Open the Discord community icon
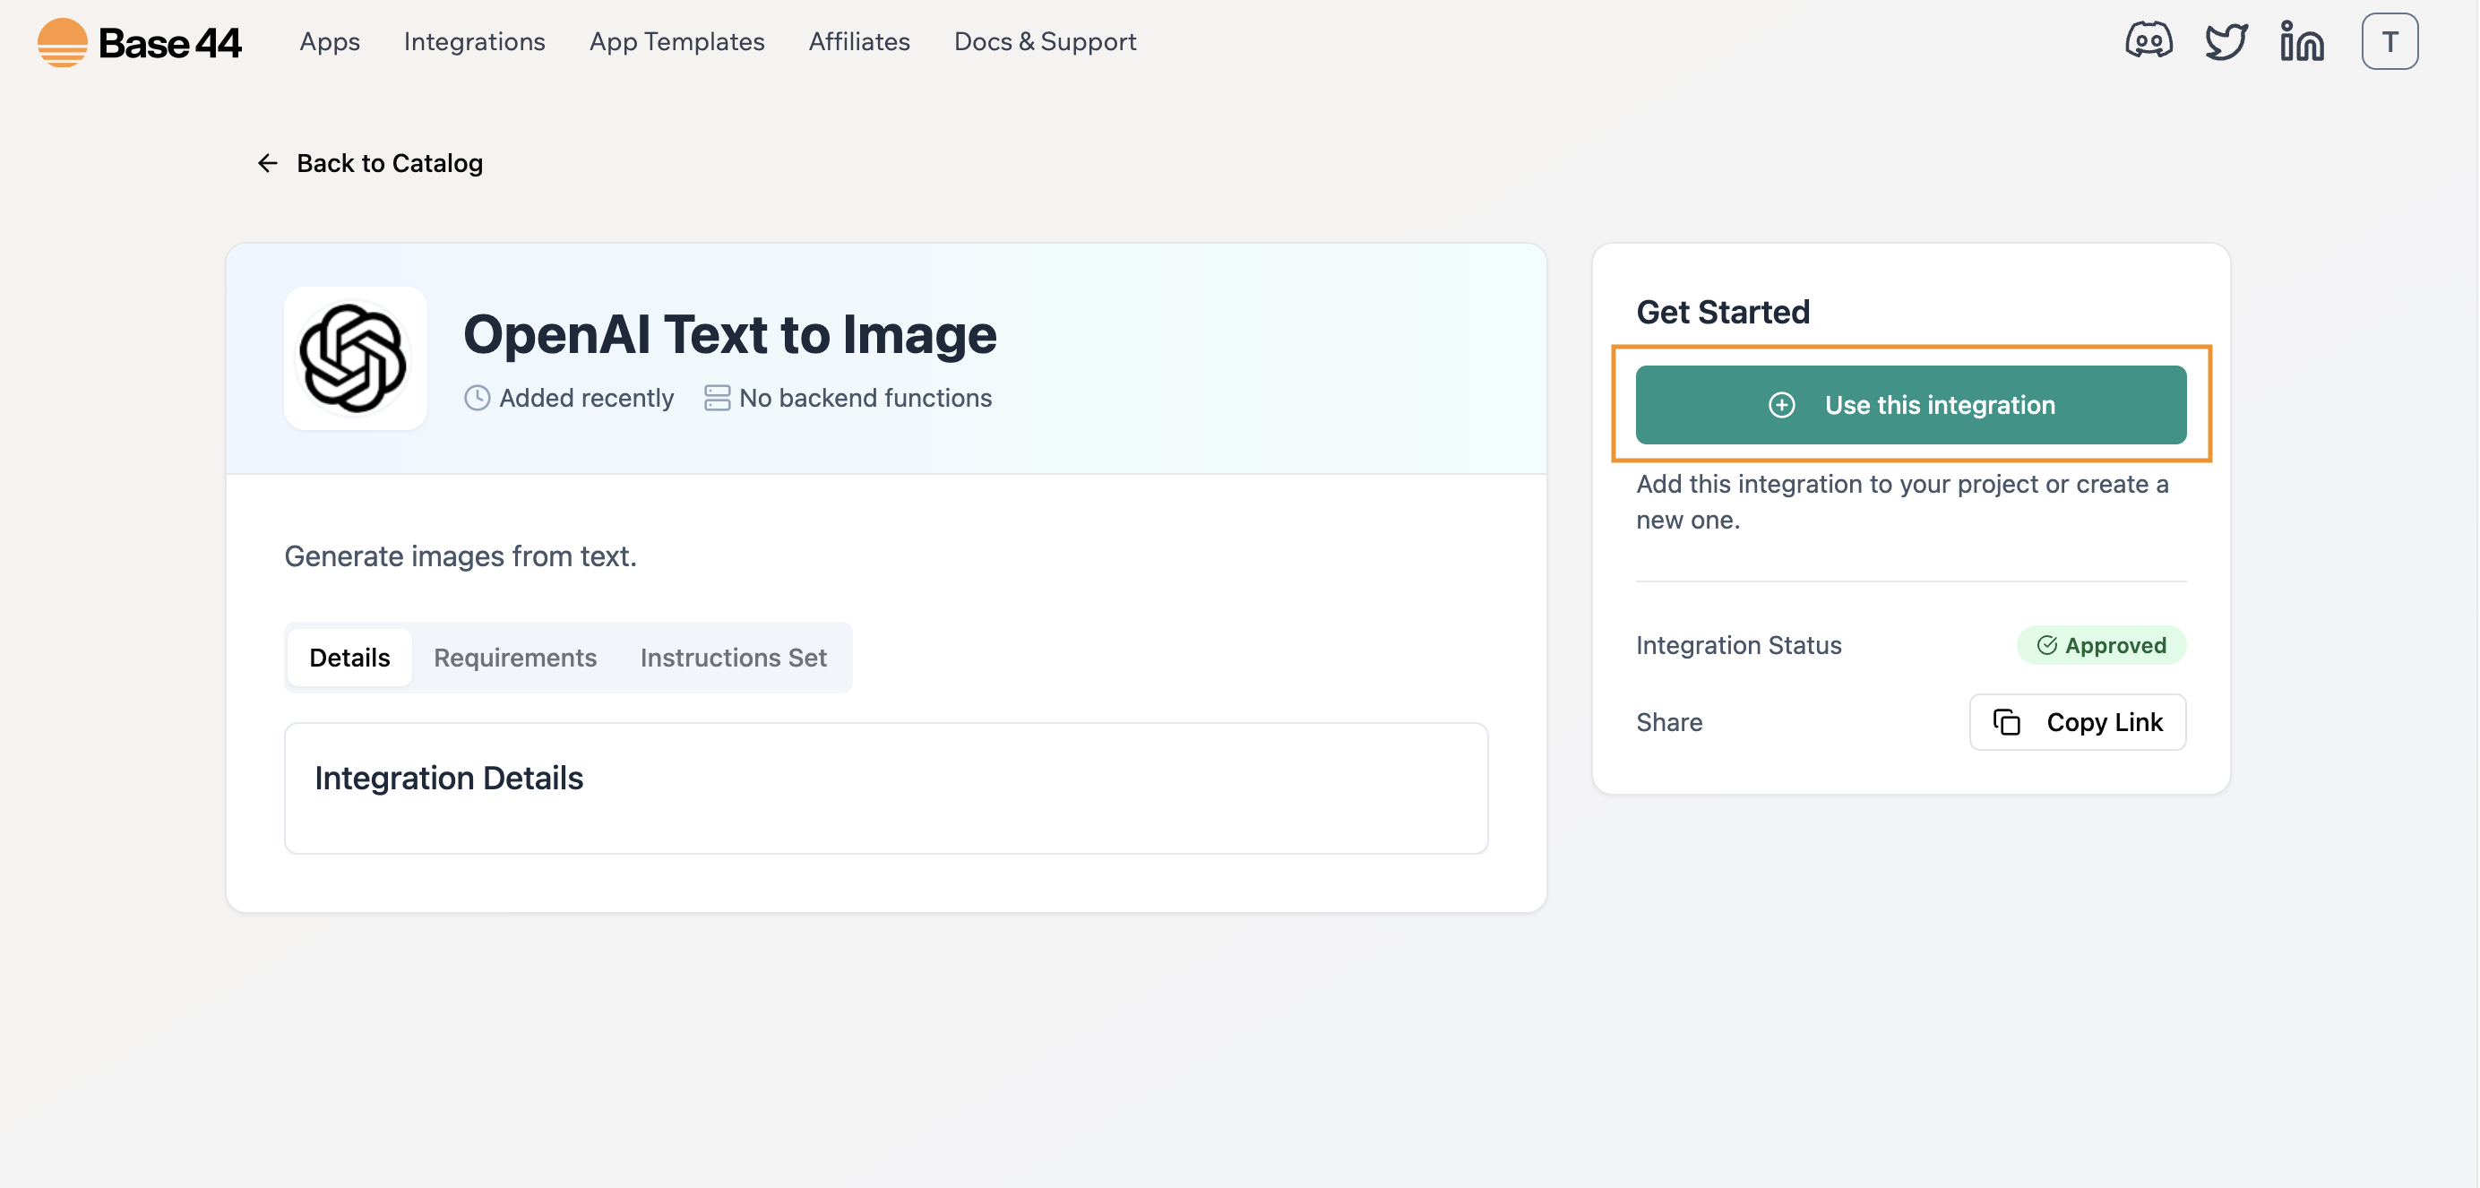 tap(2148, 41)
